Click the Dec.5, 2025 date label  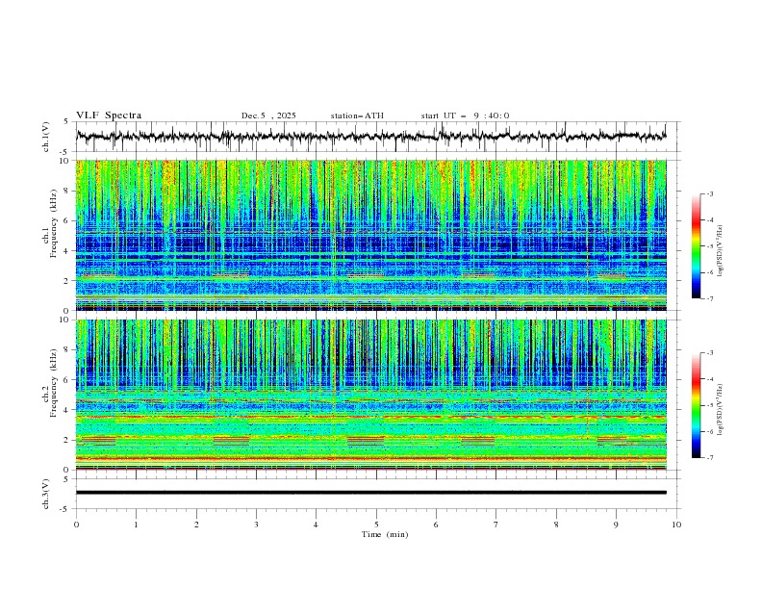click(x=268, y=115)
